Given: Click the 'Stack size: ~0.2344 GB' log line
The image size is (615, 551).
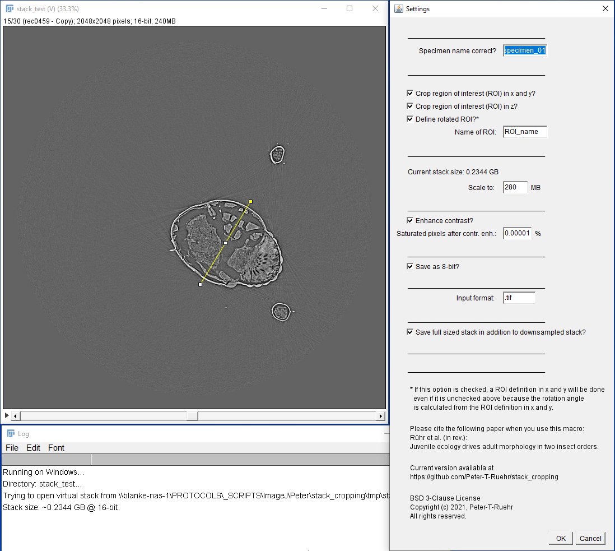Looking at the screenshot, I should (61, 507).
